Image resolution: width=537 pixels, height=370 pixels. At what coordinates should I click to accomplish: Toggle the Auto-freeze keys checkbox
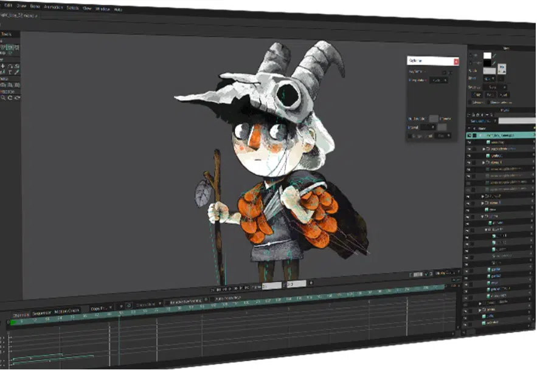click(213, 299)
